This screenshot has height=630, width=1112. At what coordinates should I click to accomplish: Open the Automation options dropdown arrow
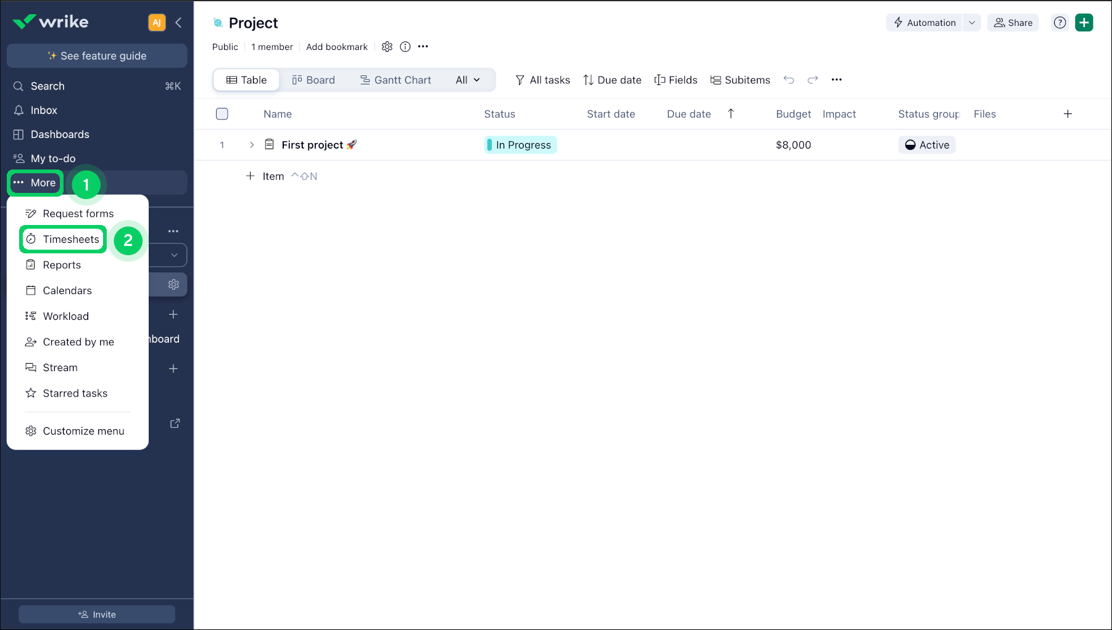972,22
